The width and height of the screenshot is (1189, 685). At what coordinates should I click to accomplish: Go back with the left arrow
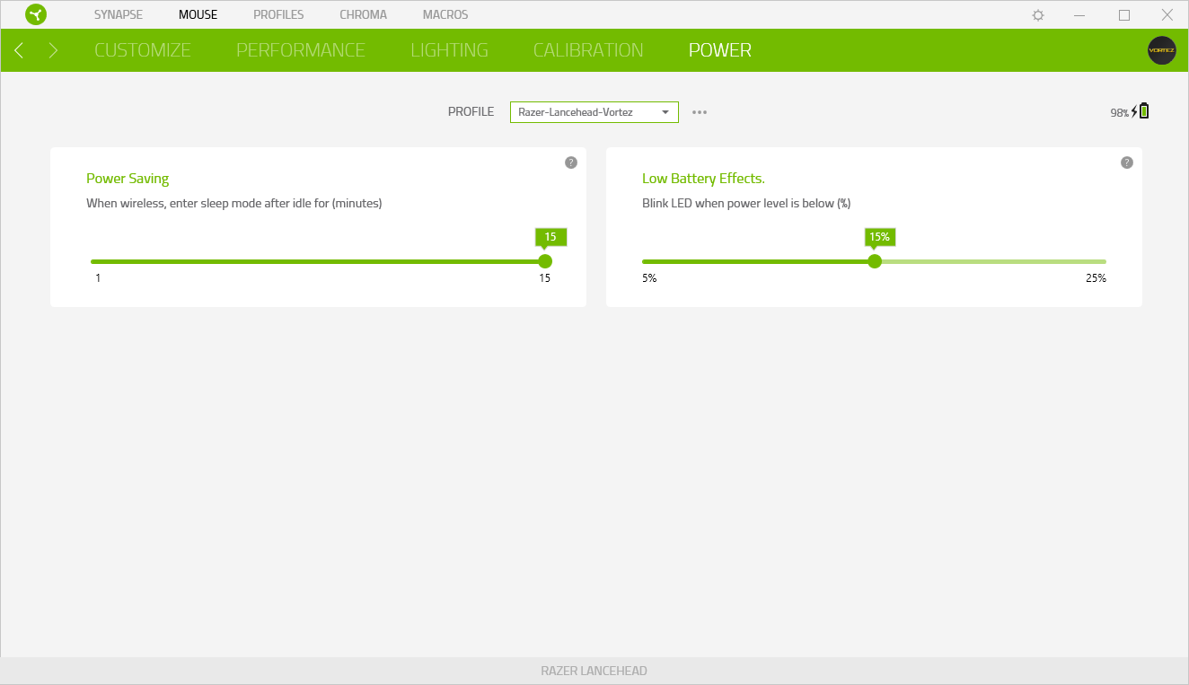[x=19, y=50]
